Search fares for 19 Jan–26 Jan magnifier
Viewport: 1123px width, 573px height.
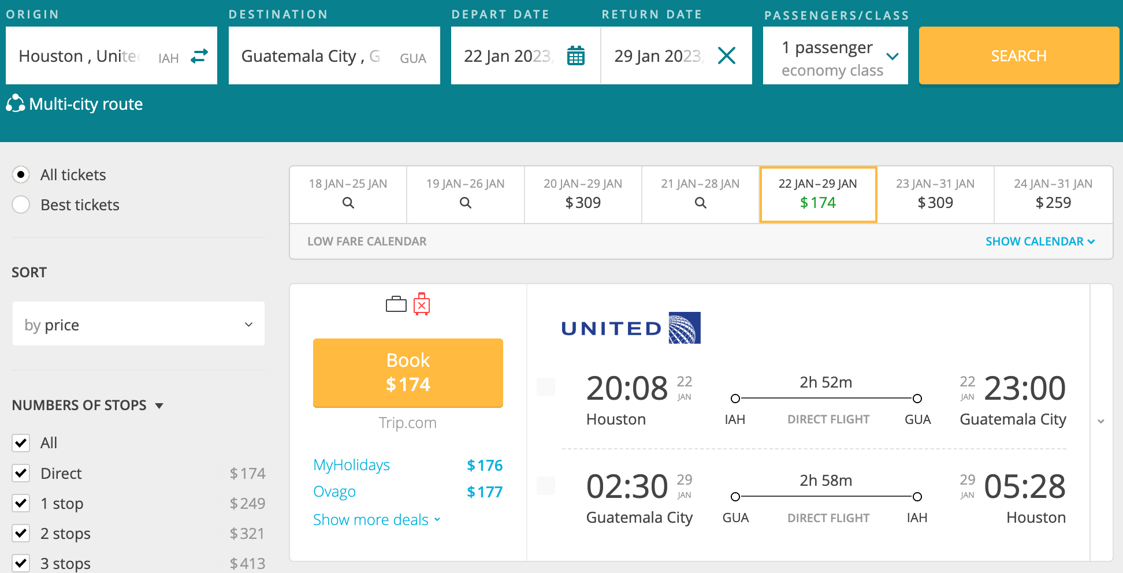[x=466, y=203]
